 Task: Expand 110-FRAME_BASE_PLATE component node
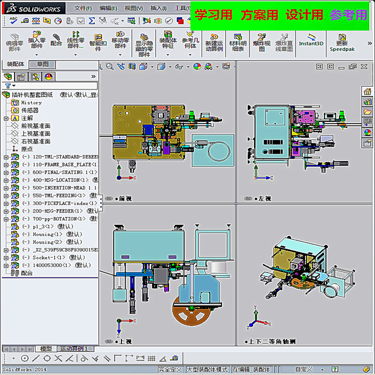(x=6, y=165)
